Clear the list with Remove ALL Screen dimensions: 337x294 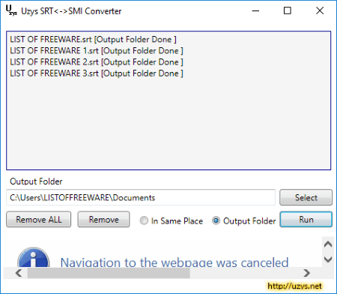point(39,220)
